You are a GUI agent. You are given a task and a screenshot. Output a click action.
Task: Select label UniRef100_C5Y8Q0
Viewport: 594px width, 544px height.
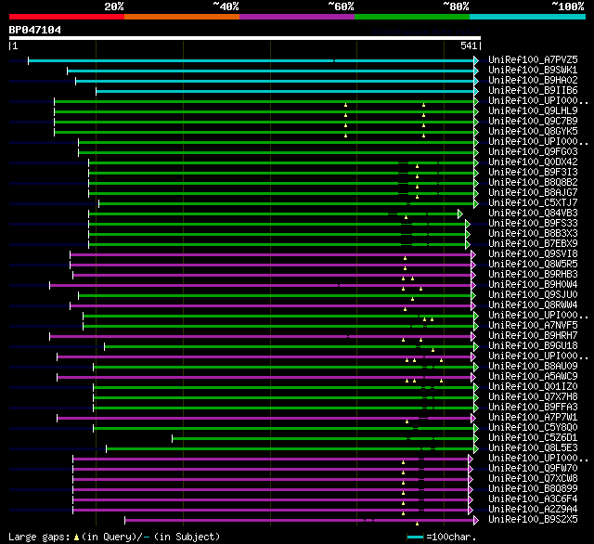pos(533,428)
